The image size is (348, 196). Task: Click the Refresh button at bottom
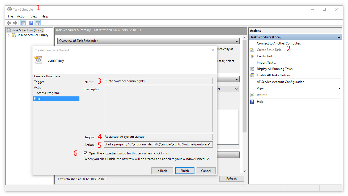[232, 179]
